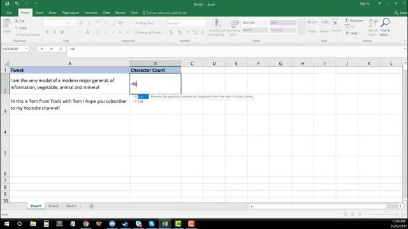Select LEN in the function autocomplete list
The height and width of the screenshot is (229, 408).
coord(140,102)
